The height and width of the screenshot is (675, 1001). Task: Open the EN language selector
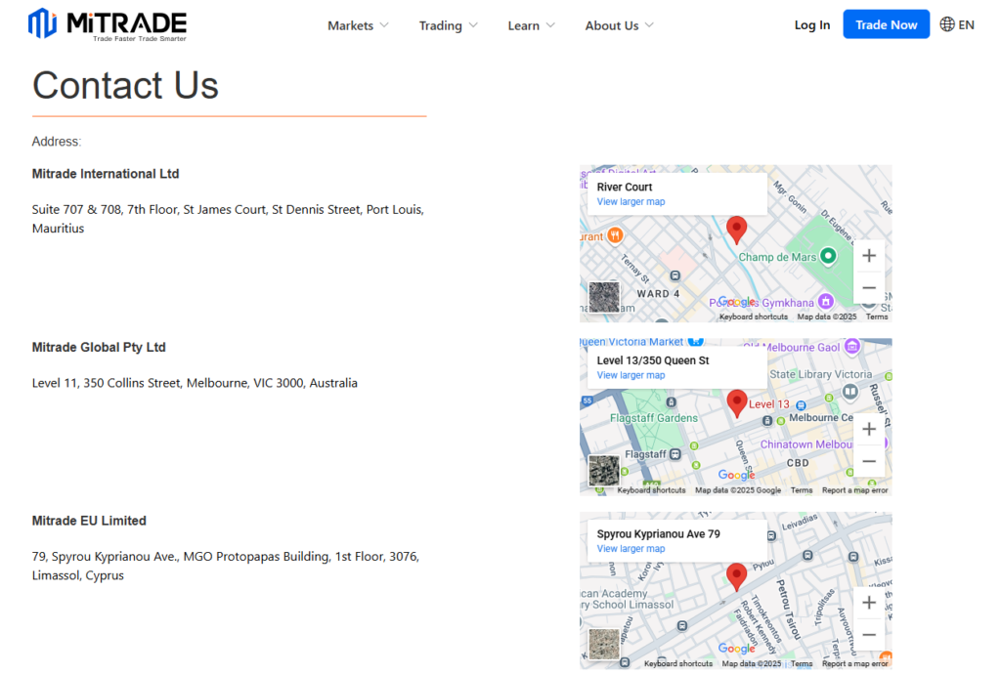[x=957, y=24]
